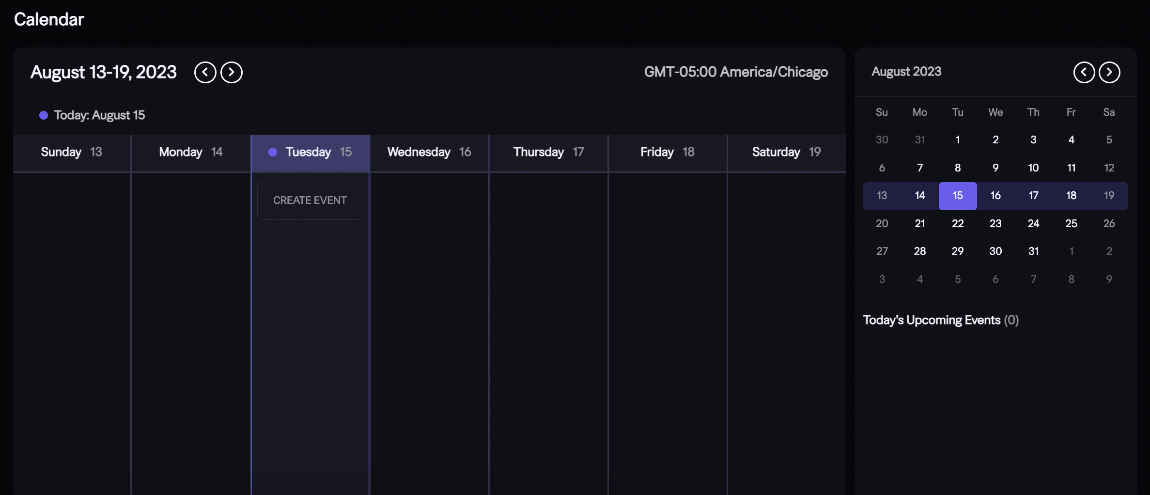Pick highlighted August 15 in mini calendar

tap(958, 196)
